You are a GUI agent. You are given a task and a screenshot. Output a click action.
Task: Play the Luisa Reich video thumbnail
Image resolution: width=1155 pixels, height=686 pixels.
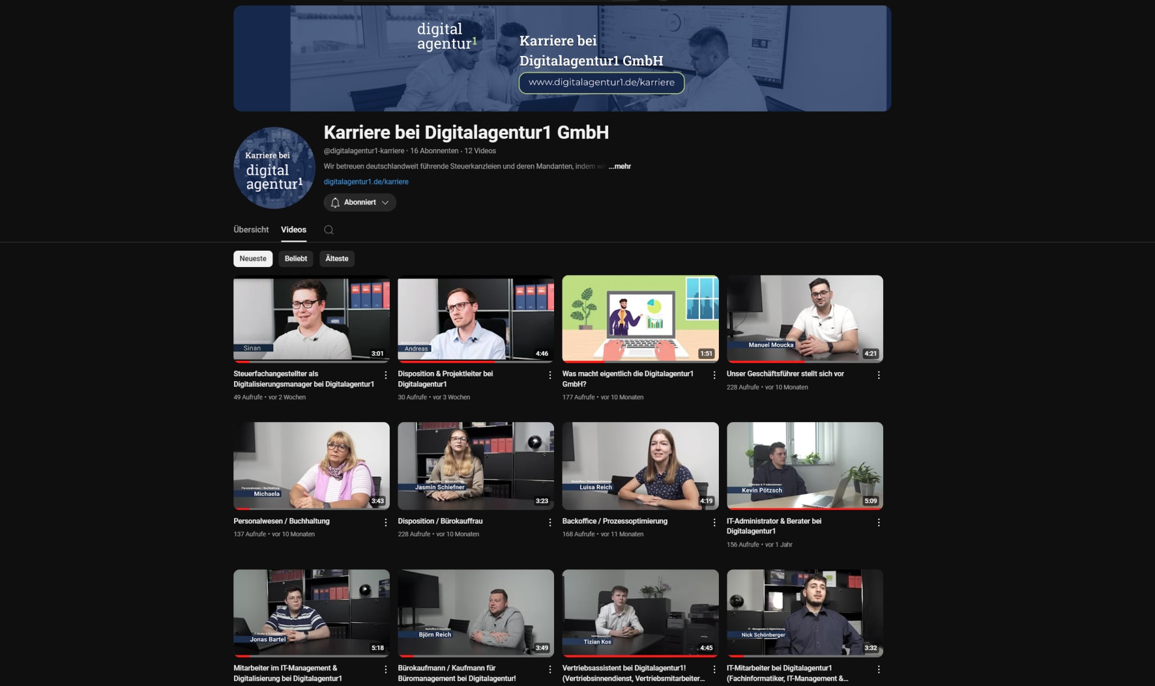coord(640,466)
